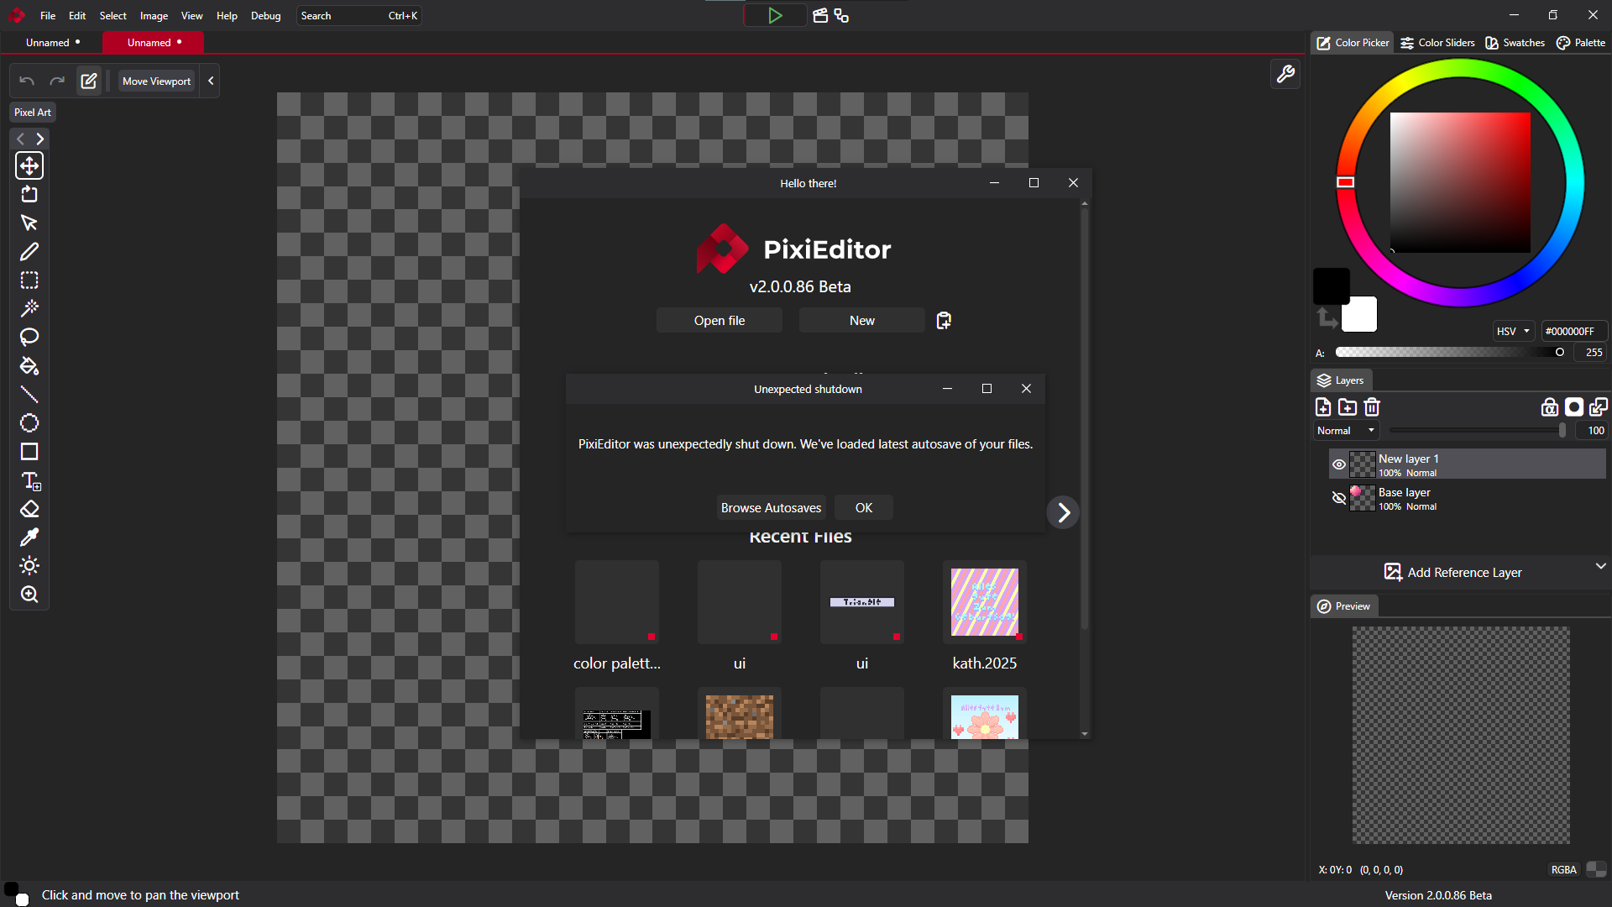Switch to the Color Sliders tab
The image size is (1612, 907).
coord(1437,43)
